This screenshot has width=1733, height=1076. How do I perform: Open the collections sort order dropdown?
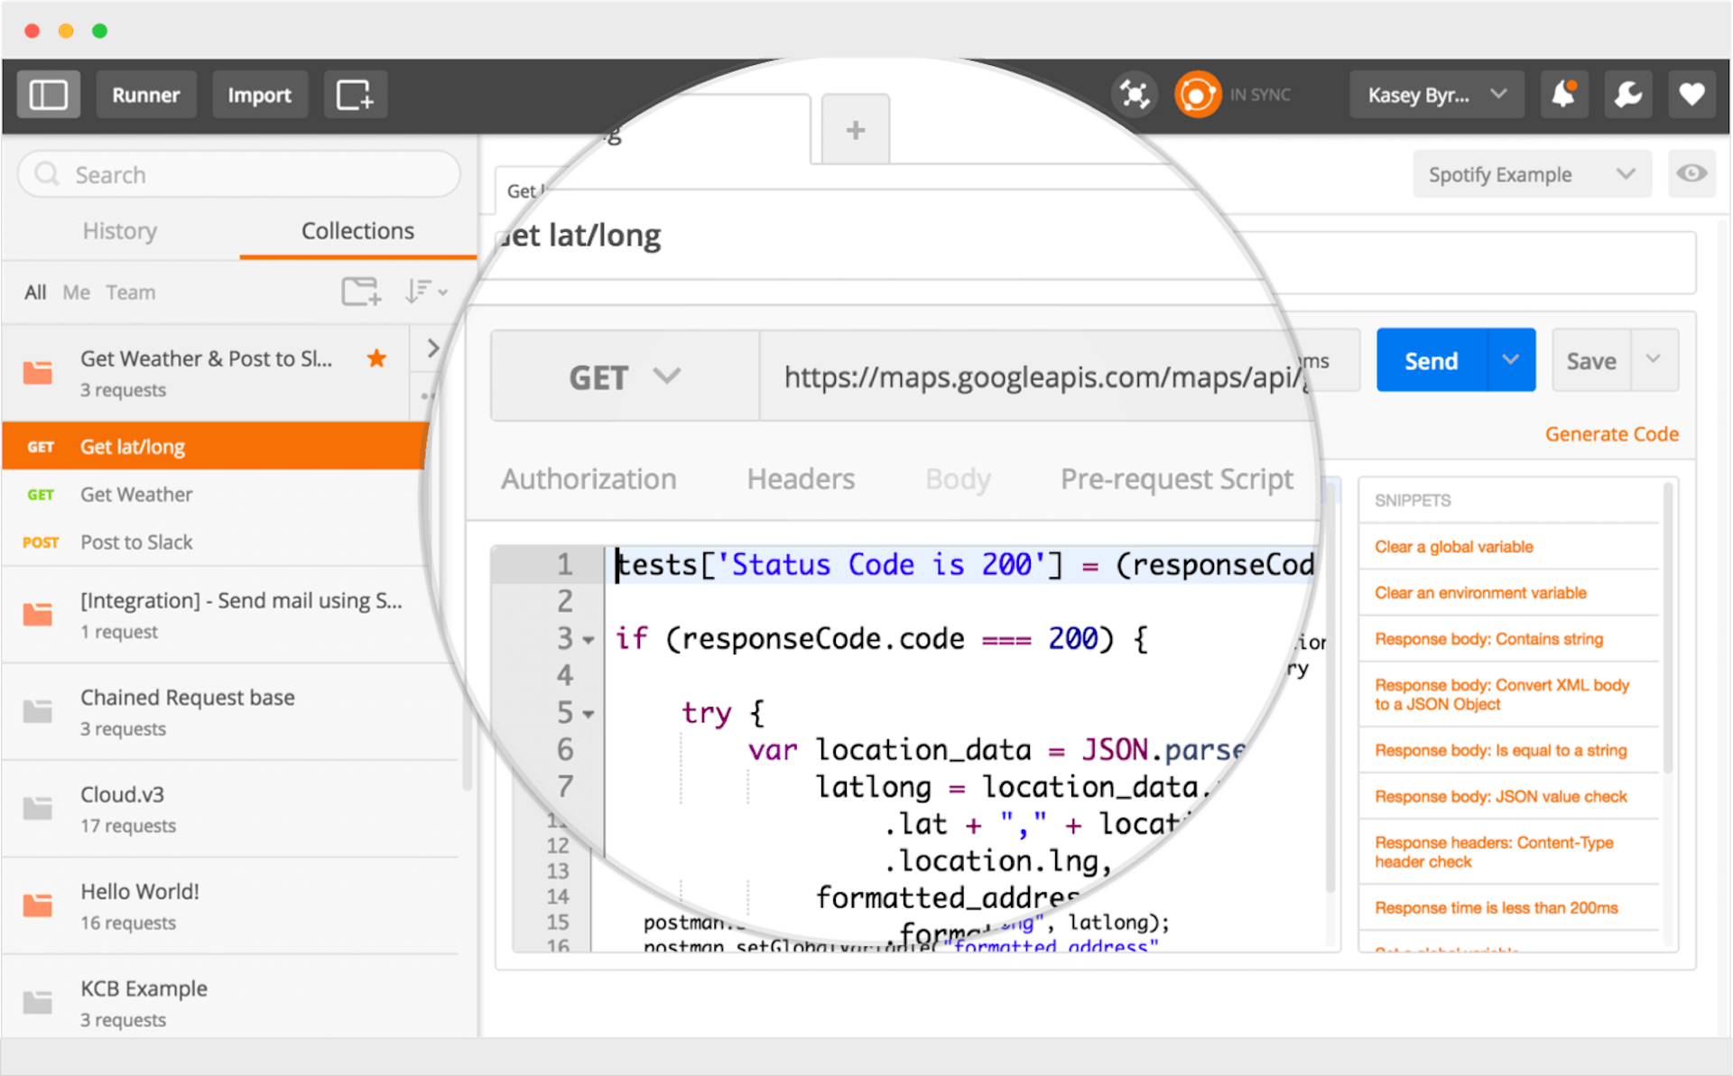(424, 292)
